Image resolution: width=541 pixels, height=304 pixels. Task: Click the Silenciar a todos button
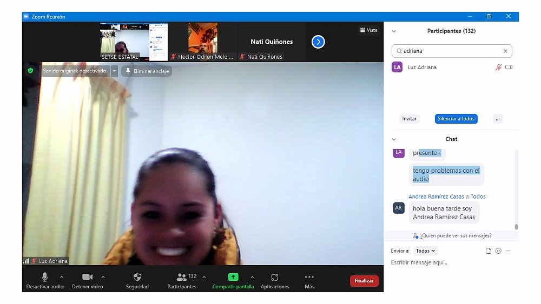tap(456, 119)
